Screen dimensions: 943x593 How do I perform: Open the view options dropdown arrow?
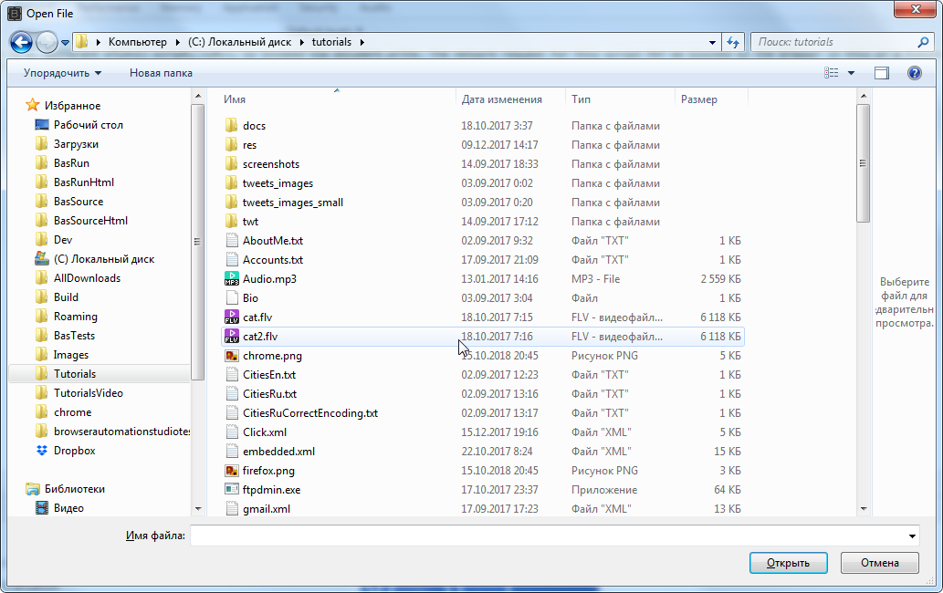(852, 73)
